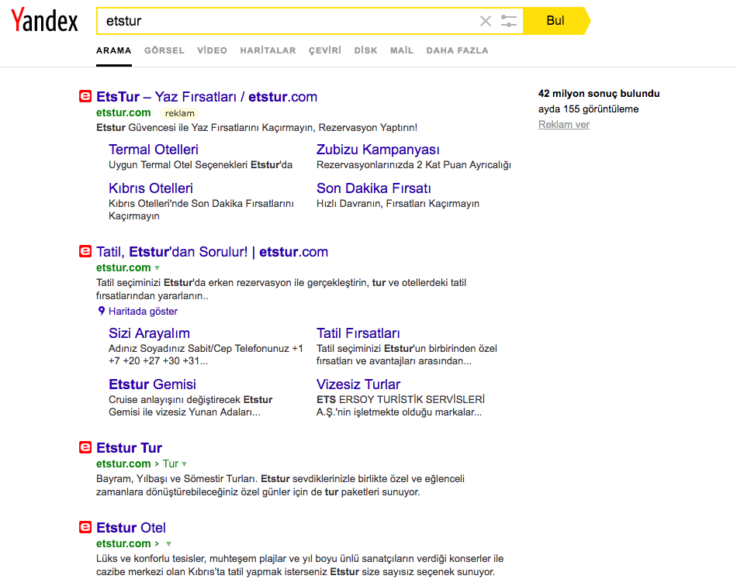Viewport: 737px width, 586px height.
Task: Click the text 'ayda 155 görüntüleme'
Action: point(589,109)
